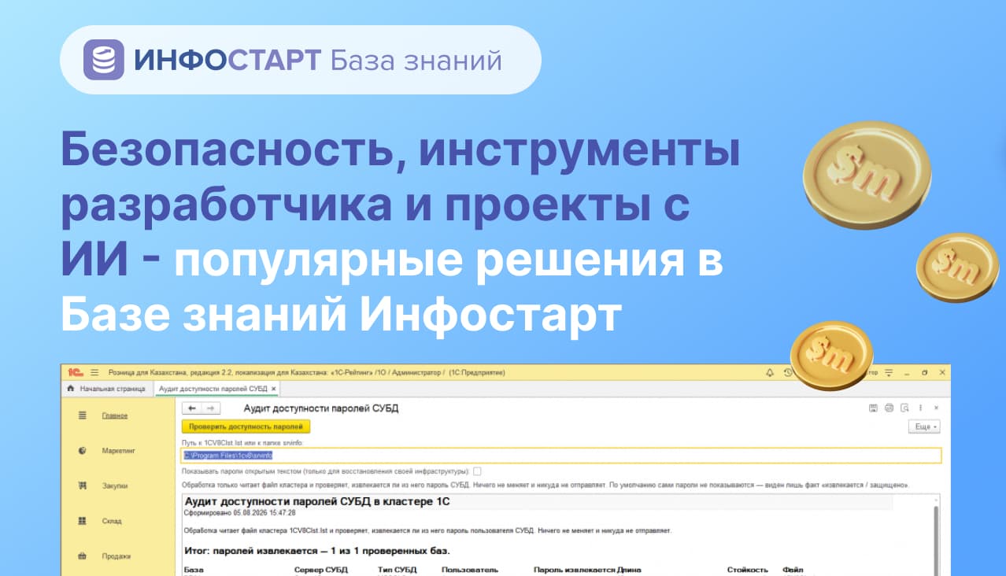Close the audit form with the x
This screenshot has height=576, width=1006.
(936, 408)
